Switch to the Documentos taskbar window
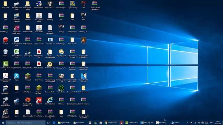The width and height of the screenshot is (223, 125). click(79, 123)
